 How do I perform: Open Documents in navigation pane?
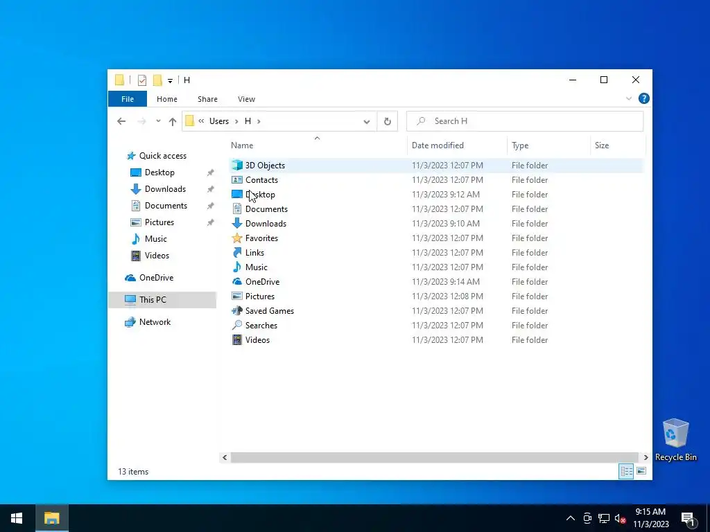pyautogui.click(x=166, y=206)
